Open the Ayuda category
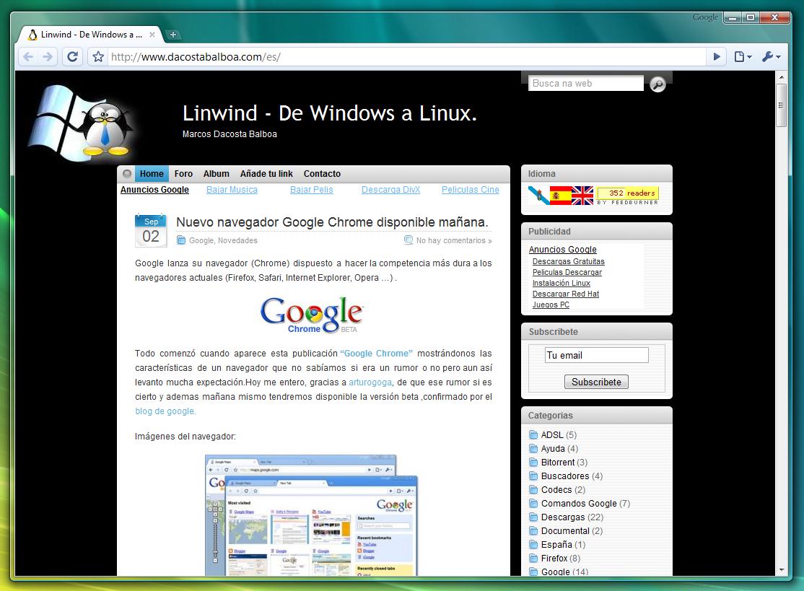Viewport: 804px width, 591px height. [553, 449]
